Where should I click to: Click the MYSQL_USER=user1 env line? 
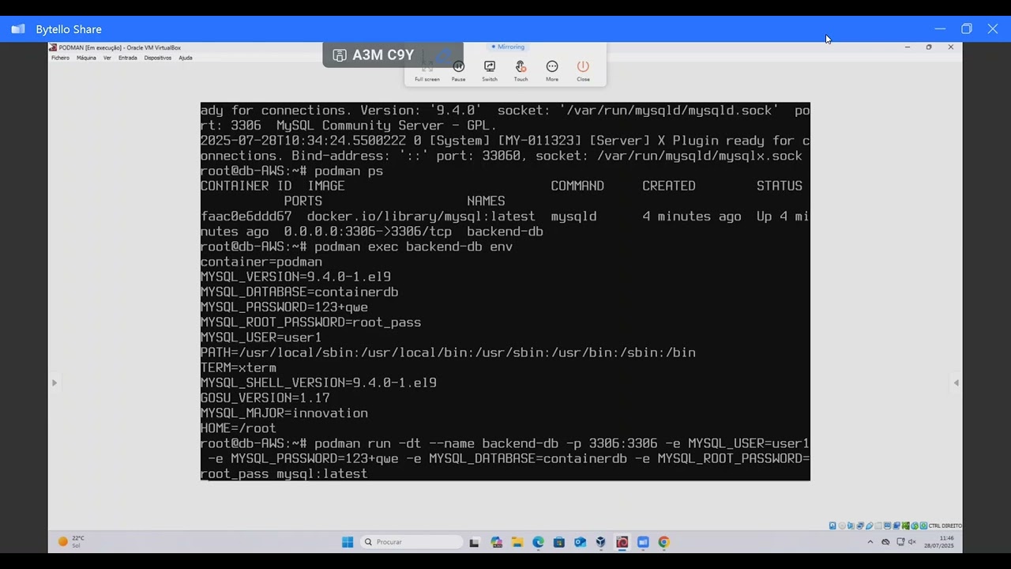click(261, 337)
